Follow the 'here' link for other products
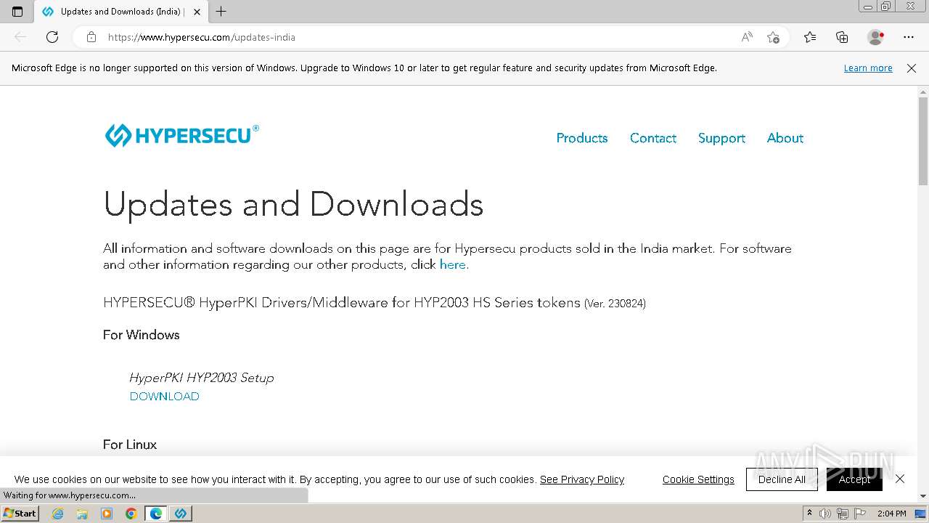The image size is (929, 523). coord(453,264)
